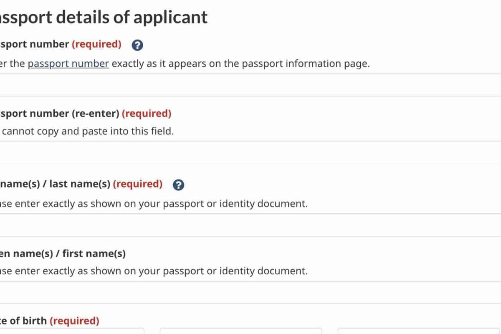Viewport: 501px width, 334px height.
Task: Follow the underlined 'passport number' link
Action: [x=68, y=64]
